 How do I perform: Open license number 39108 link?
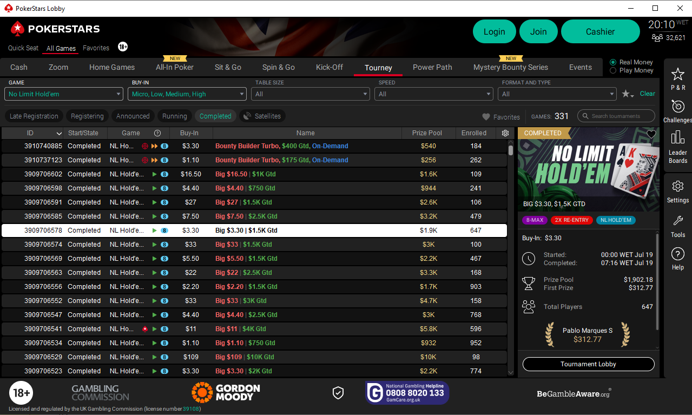pyautogui.click(x=190, y=409)
